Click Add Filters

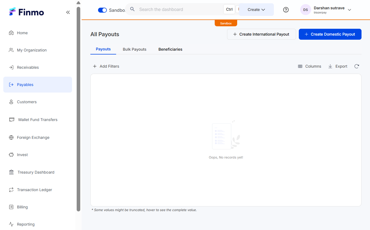(x=106, y=66)
